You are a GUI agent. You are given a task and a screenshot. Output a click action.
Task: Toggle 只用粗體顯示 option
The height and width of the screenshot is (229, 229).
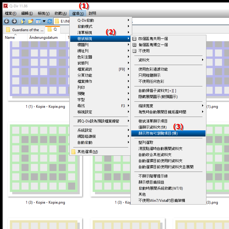(168, 75)
